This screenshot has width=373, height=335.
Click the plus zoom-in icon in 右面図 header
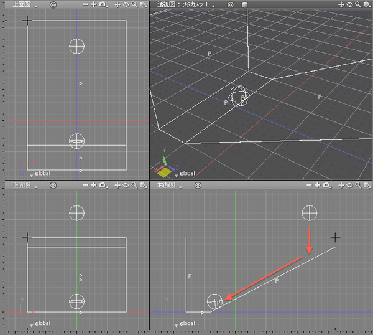317,185
